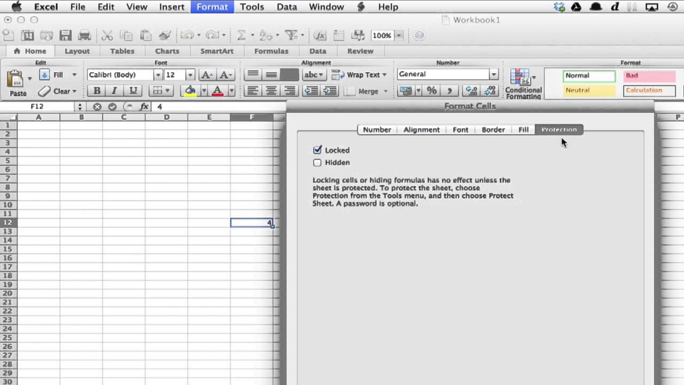This screenshot has height=385, width=684.
Task: Click the Underline U button
Action: (133, 91)
